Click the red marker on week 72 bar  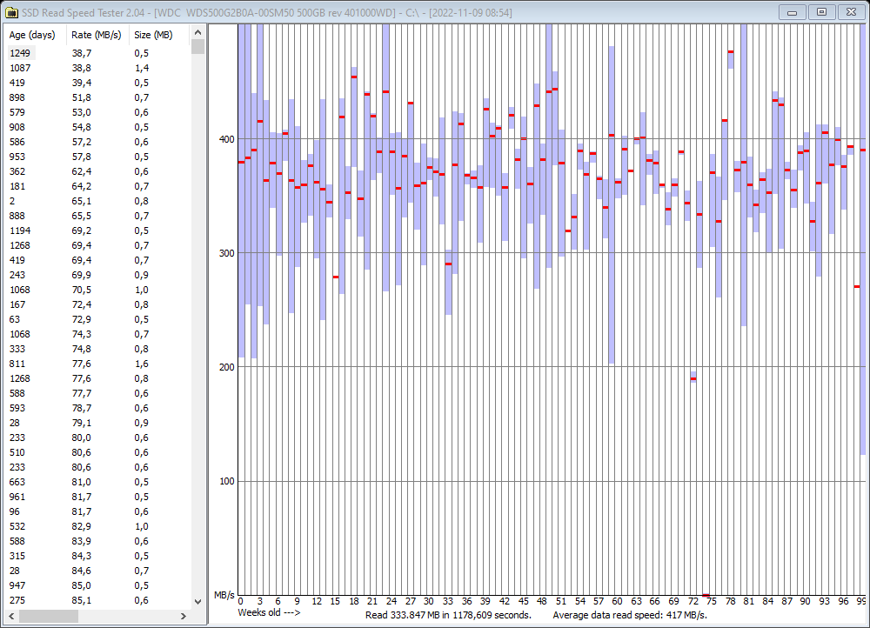pos(693,379)
